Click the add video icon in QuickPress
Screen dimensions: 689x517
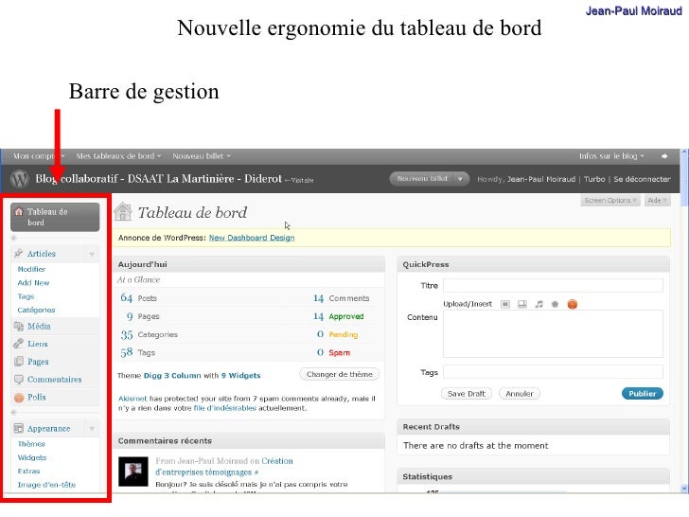(522, 304)
